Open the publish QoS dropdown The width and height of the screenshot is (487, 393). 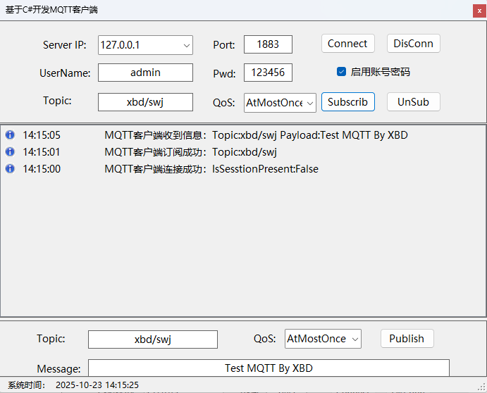pyautogui.click(x=355, y=339)
